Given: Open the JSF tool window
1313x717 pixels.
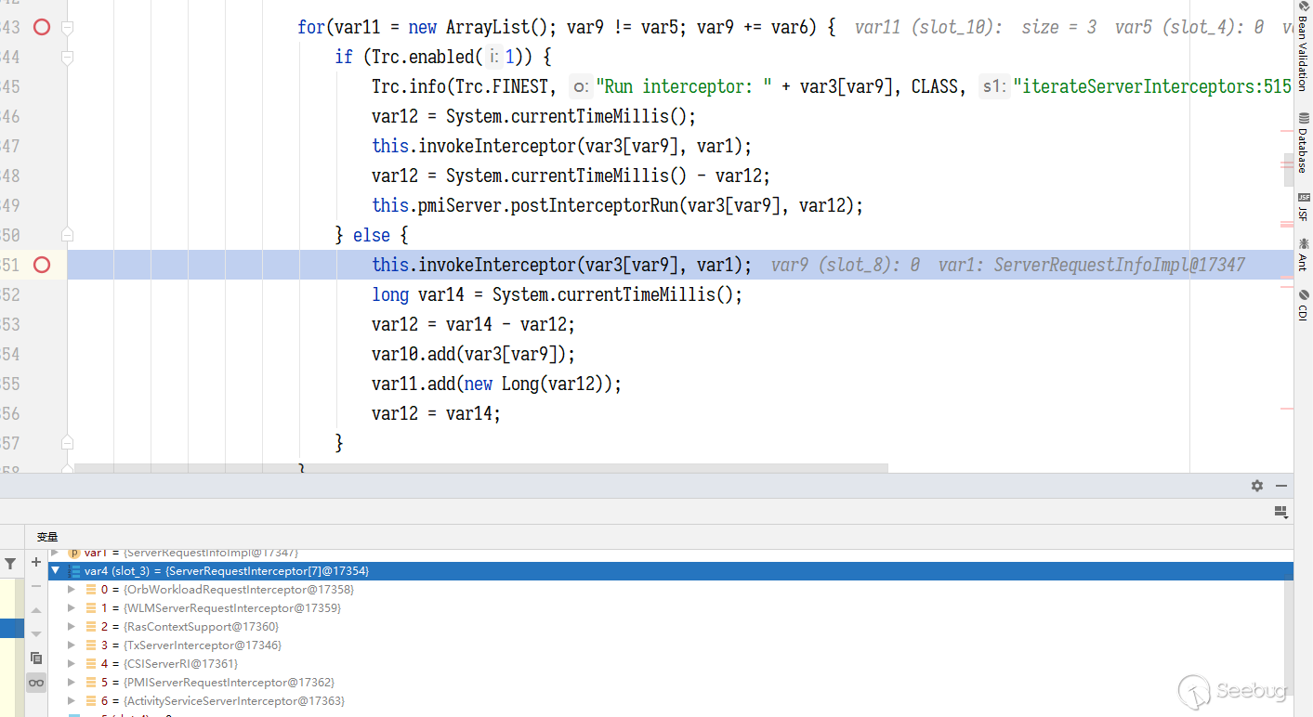Looking at the screenshot, I should tap(1303, 207).
